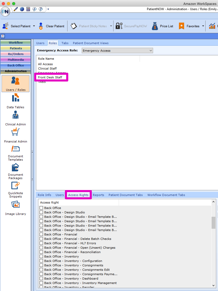
Task: Open the Rx/Orders navigation section
Action: (16, 54)
